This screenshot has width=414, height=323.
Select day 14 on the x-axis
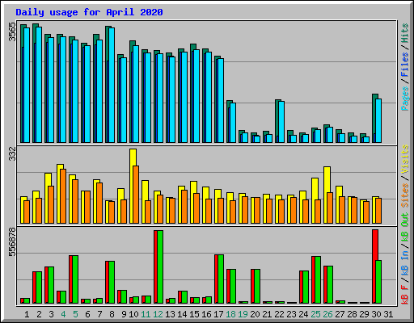click(182, 314)
